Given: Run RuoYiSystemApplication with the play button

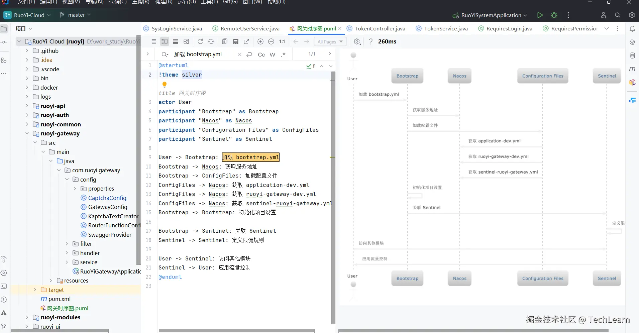Looking at the screenshot, I should 540,15.
